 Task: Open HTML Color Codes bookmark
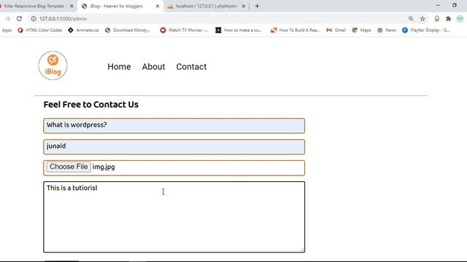[40, 31]
